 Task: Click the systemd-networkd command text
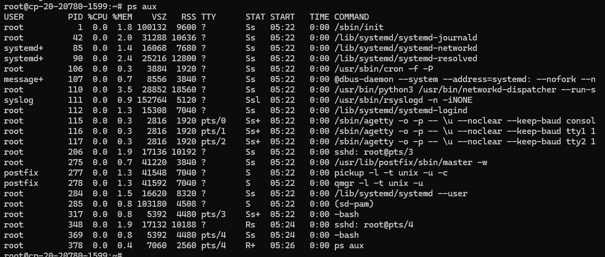coord(406,48)
